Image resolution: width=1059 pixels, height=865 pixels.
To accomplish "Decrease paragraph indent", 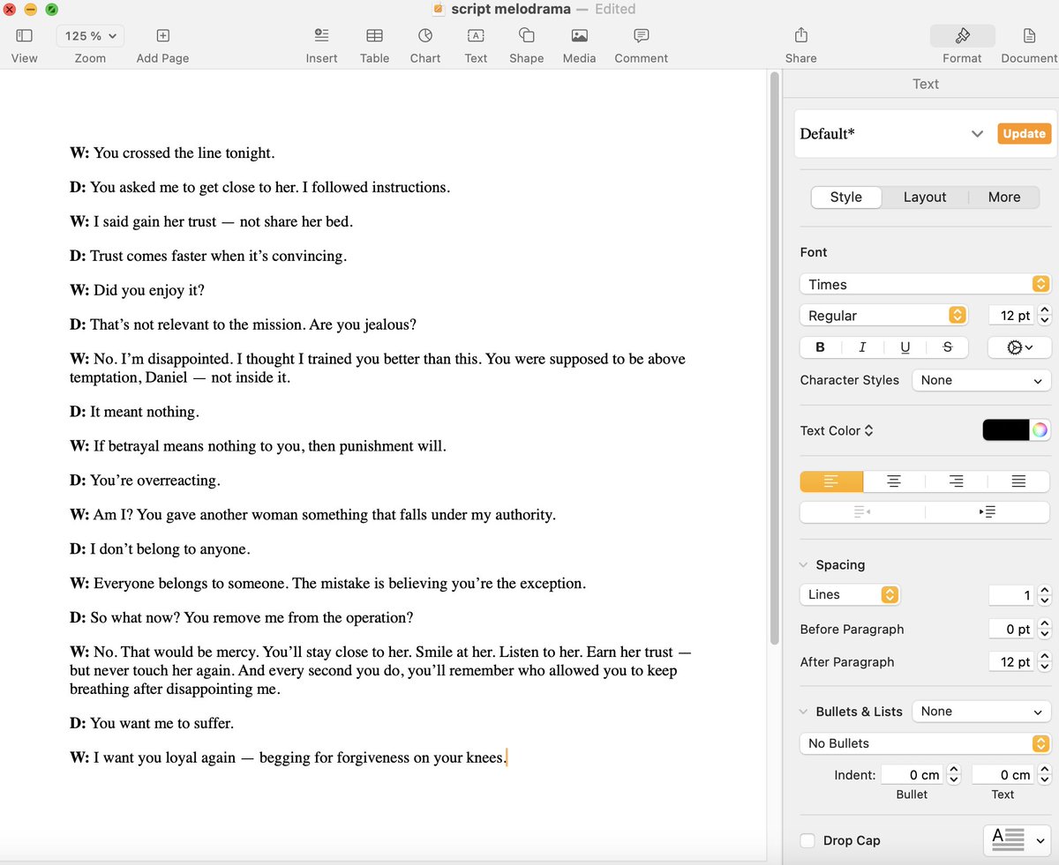I will pyautogui.click(x=862, y=511).
